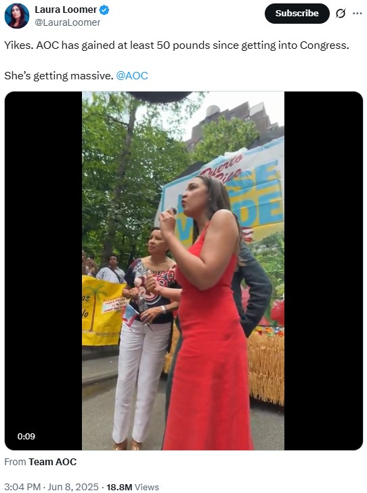View the 18.8M Views count
Viewport: 367px width, 493px height.
133,487
